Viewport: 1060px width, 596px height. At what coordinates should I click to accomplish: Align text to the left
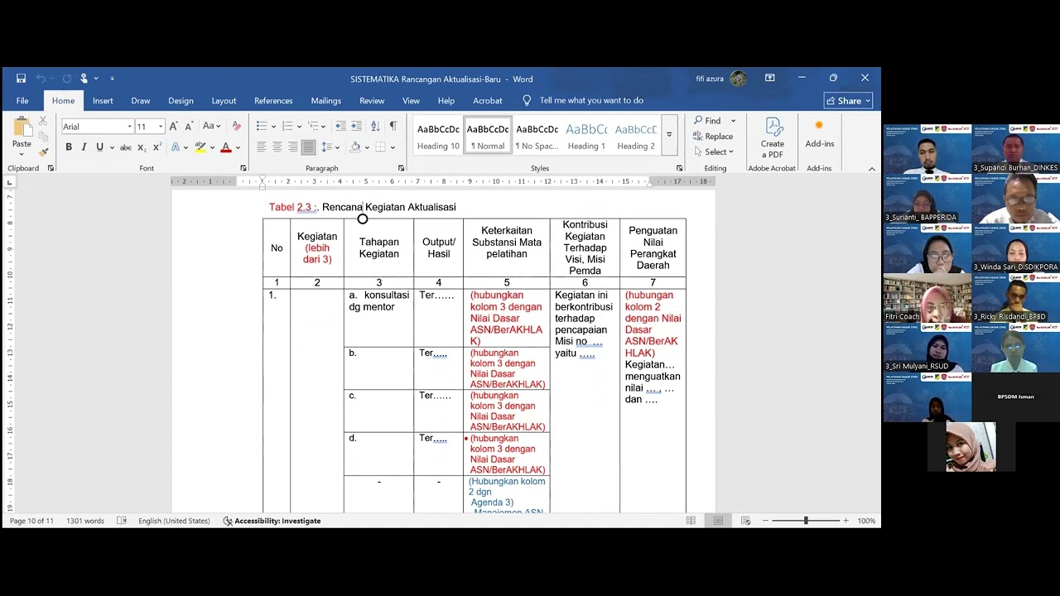[x=261, y=147]
